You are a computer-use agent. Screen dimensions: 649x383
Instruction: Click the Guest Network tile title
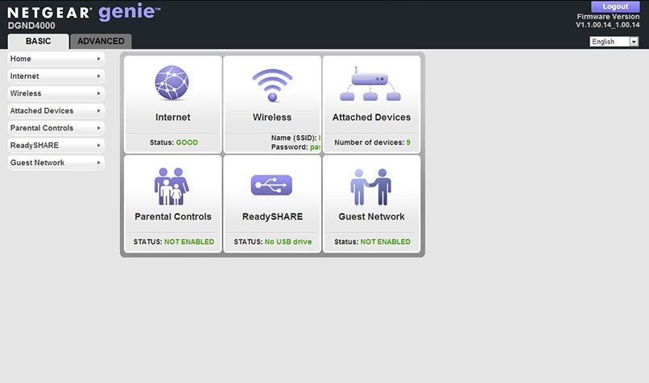(x=371, y=216)
